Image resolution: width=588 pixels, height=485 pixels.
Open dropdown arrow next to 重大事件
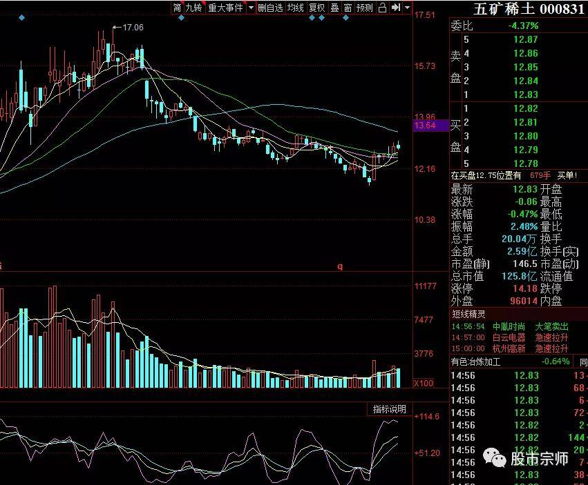click(249, 8)
